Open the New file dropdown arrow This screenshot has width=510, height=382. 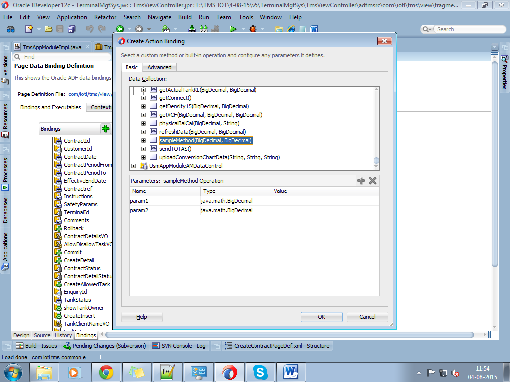coord(38,29)
